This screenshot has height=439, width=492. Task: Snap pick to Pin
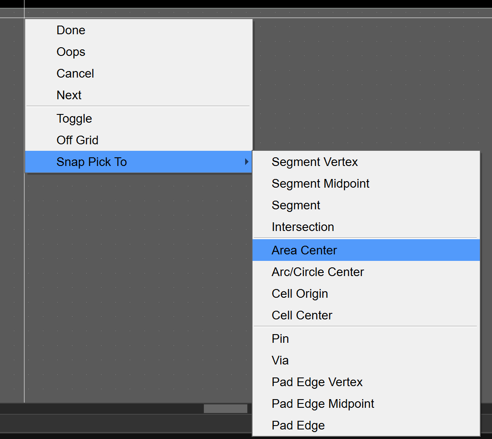click(x=280, y=339)
